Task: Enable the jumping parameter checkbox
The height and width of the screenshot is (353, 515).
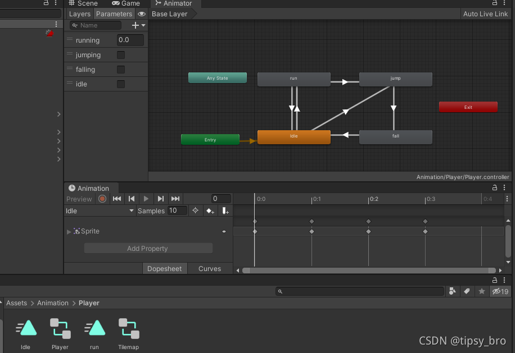Action: [121, 55]
